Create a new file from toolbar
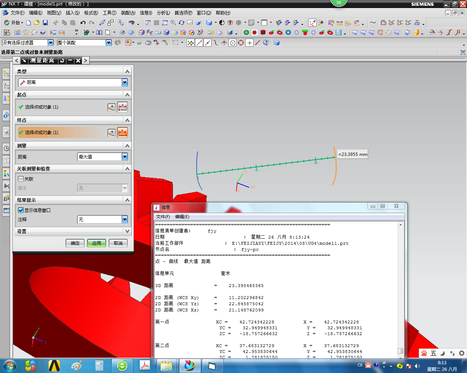Viewport: 467px width, 373px height. [x=28, y=23]
